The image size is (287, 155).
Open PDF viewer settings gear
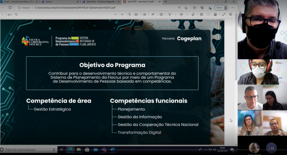[x=231, y=15]
